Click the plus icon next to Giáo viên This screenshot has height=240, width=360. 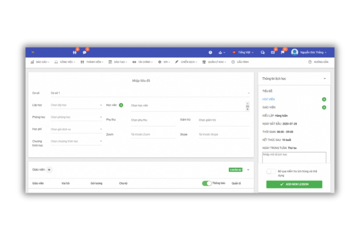pyautogui.click(x=49, y=169)
